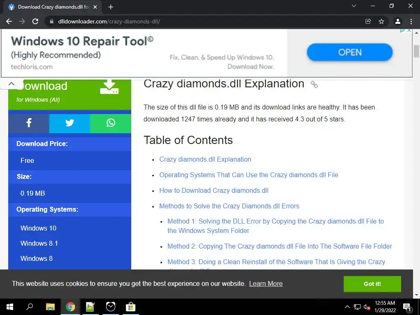Open Method 2 Software File Folder link
Image resolution: width=420 pixels, height=315 pixels.
coord(280,246)
